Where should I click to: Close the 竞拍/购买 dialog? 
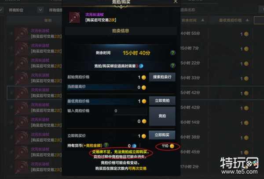pyautogui.click(x=176, y=1)
